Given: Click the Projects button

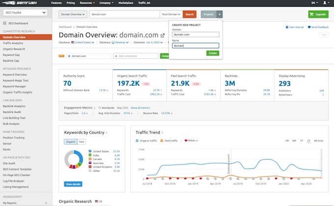Looking at the screenshot, I should [x=209, y=14].
